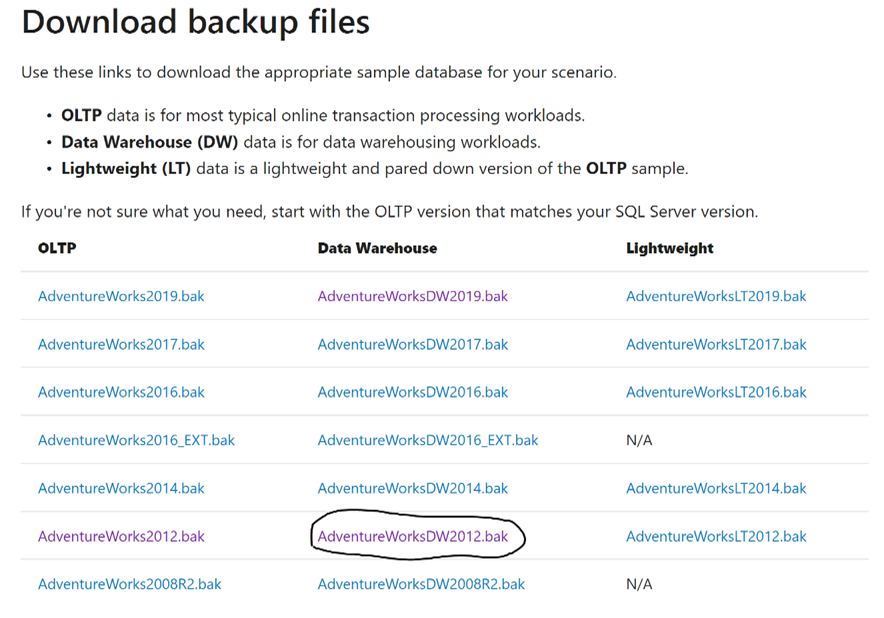
Task: Click the AdventureWorks2016.bak link
Action: pos(121,392)
